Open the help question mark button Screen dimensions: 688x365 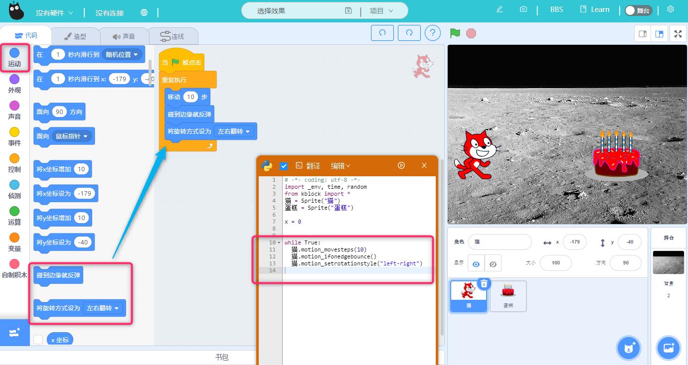tap(433, 33)
